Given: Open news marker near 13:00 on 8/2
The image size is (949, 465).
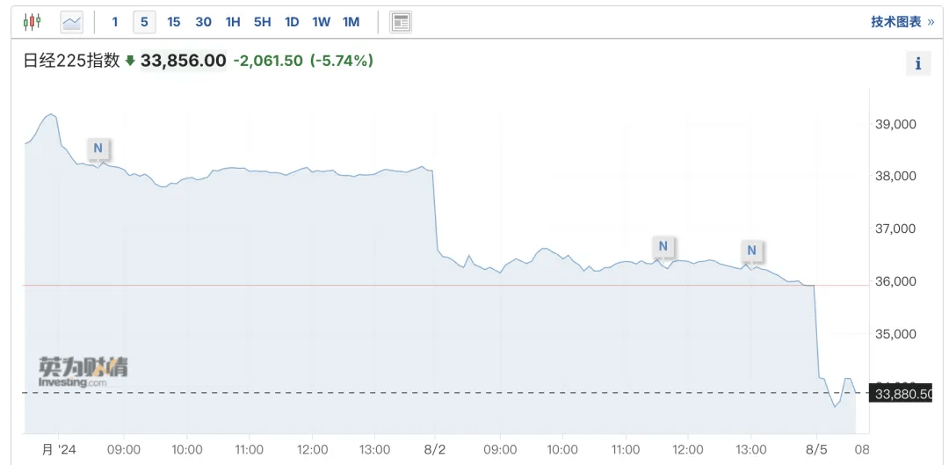Looking at the screenshot, I should pyautogui.click(x=751, y=250).
